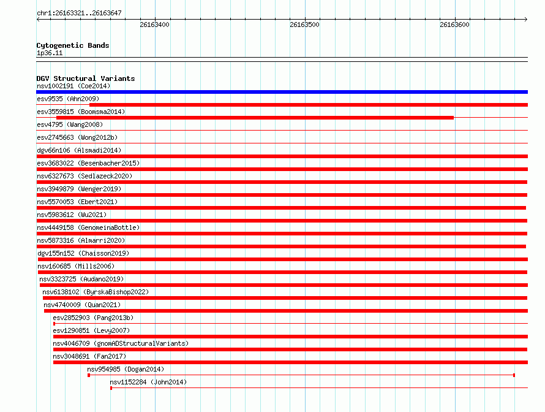Open esv3559815 (Boomsma2014) variant entry
Viewport: 545px width, 412px height.
pyautogui.click(x=81, y=112)
